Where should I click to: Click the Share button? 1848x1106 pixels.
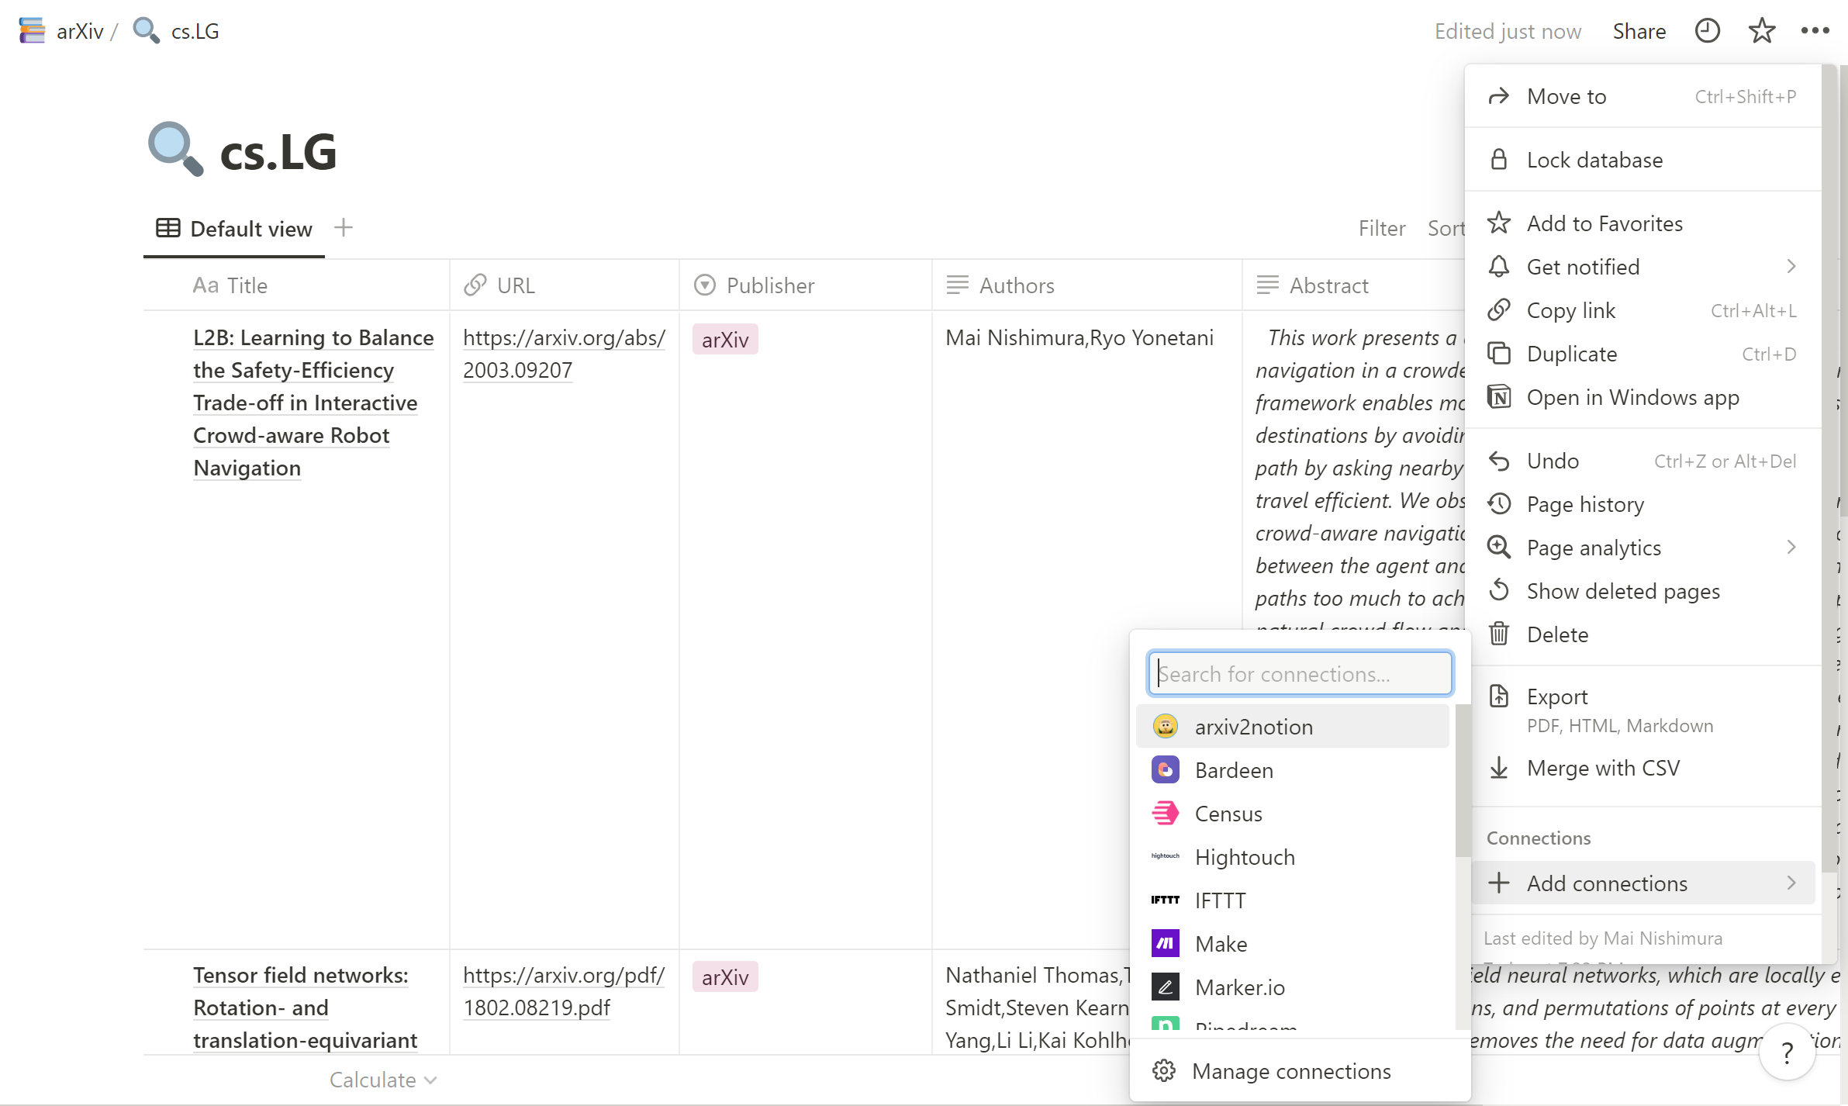(1639, 31)
